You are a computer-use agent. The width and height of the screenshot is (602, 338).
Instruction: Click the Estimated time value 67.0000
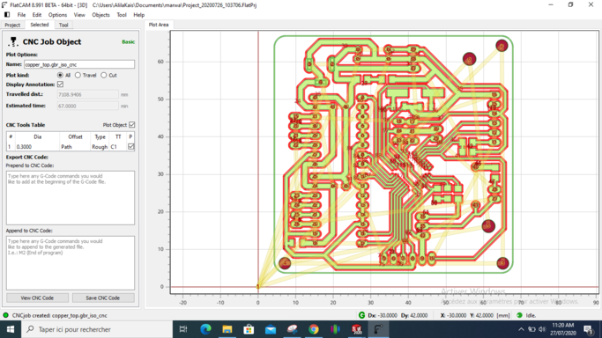point(88,106)
